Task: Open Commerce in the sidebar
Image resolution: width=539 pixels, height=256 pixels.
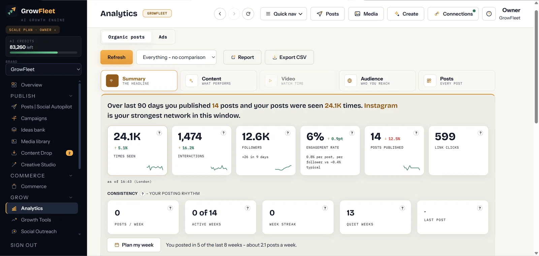Action: point(42,186)
